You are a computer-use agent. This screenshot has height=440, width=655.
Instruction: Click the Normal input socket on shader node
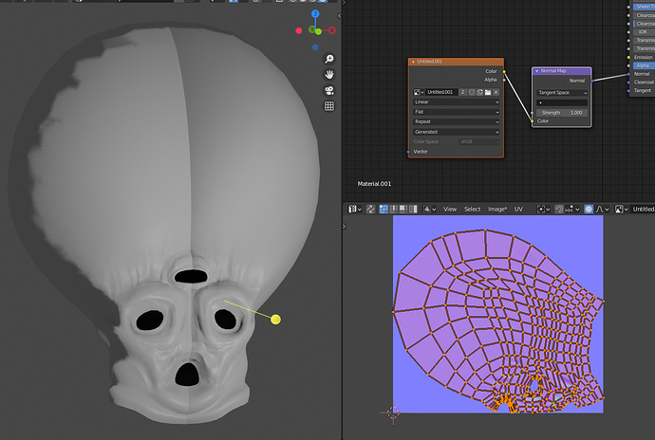[628, 74]
